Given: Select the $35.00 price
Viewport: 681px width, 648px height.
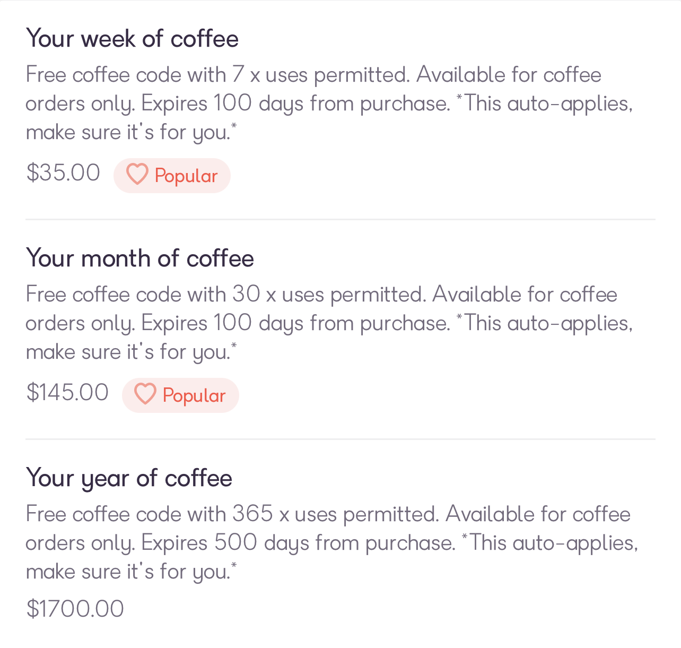Looking at the screenshot, I should [x=63, y=172].
